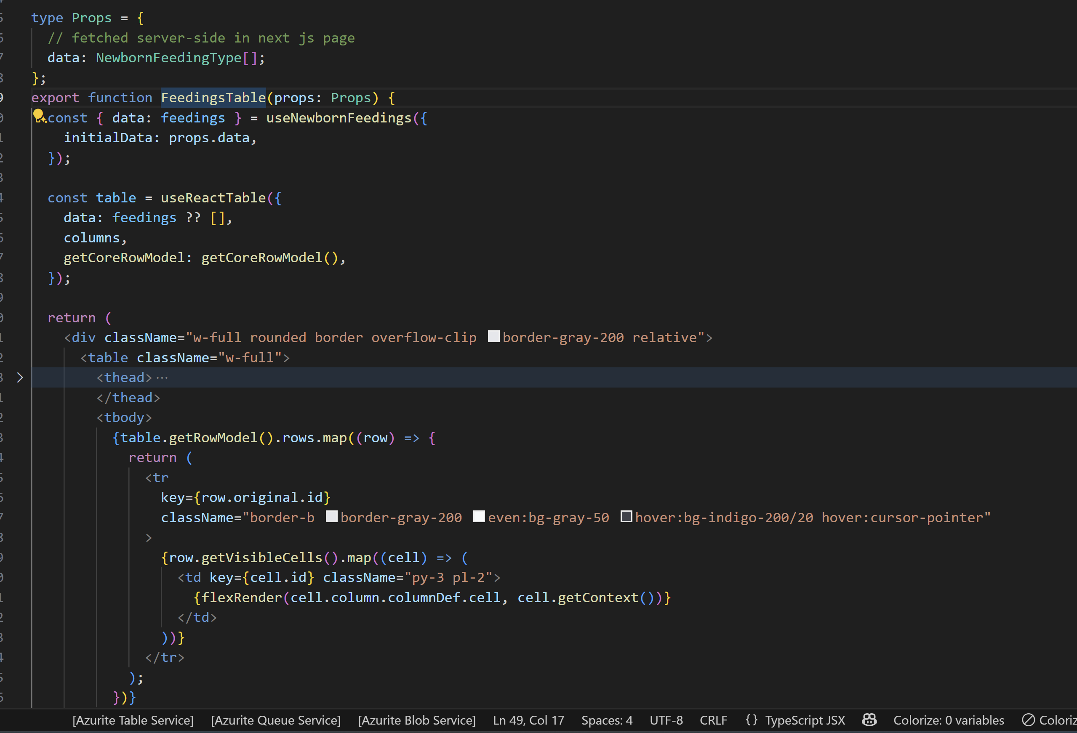Toggle the Azurite Table Service
The image size is (1077, 733).
coord(133,720)
